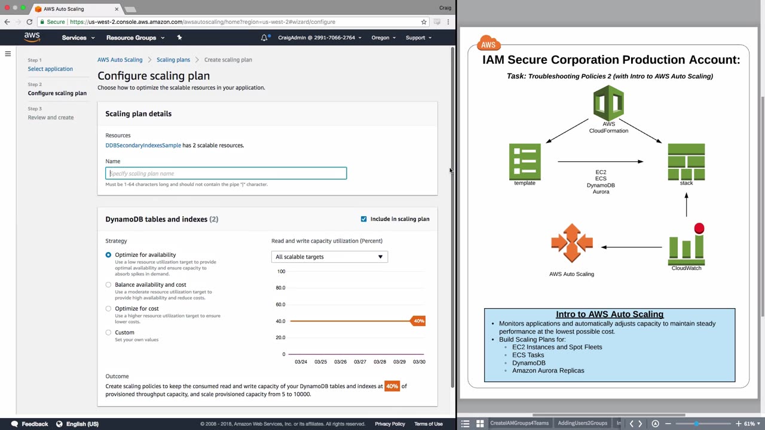This screenshot has width=765, height=430.
Task: Click the AWS console page vertical scrollbar
Action: tap(453, 216)
